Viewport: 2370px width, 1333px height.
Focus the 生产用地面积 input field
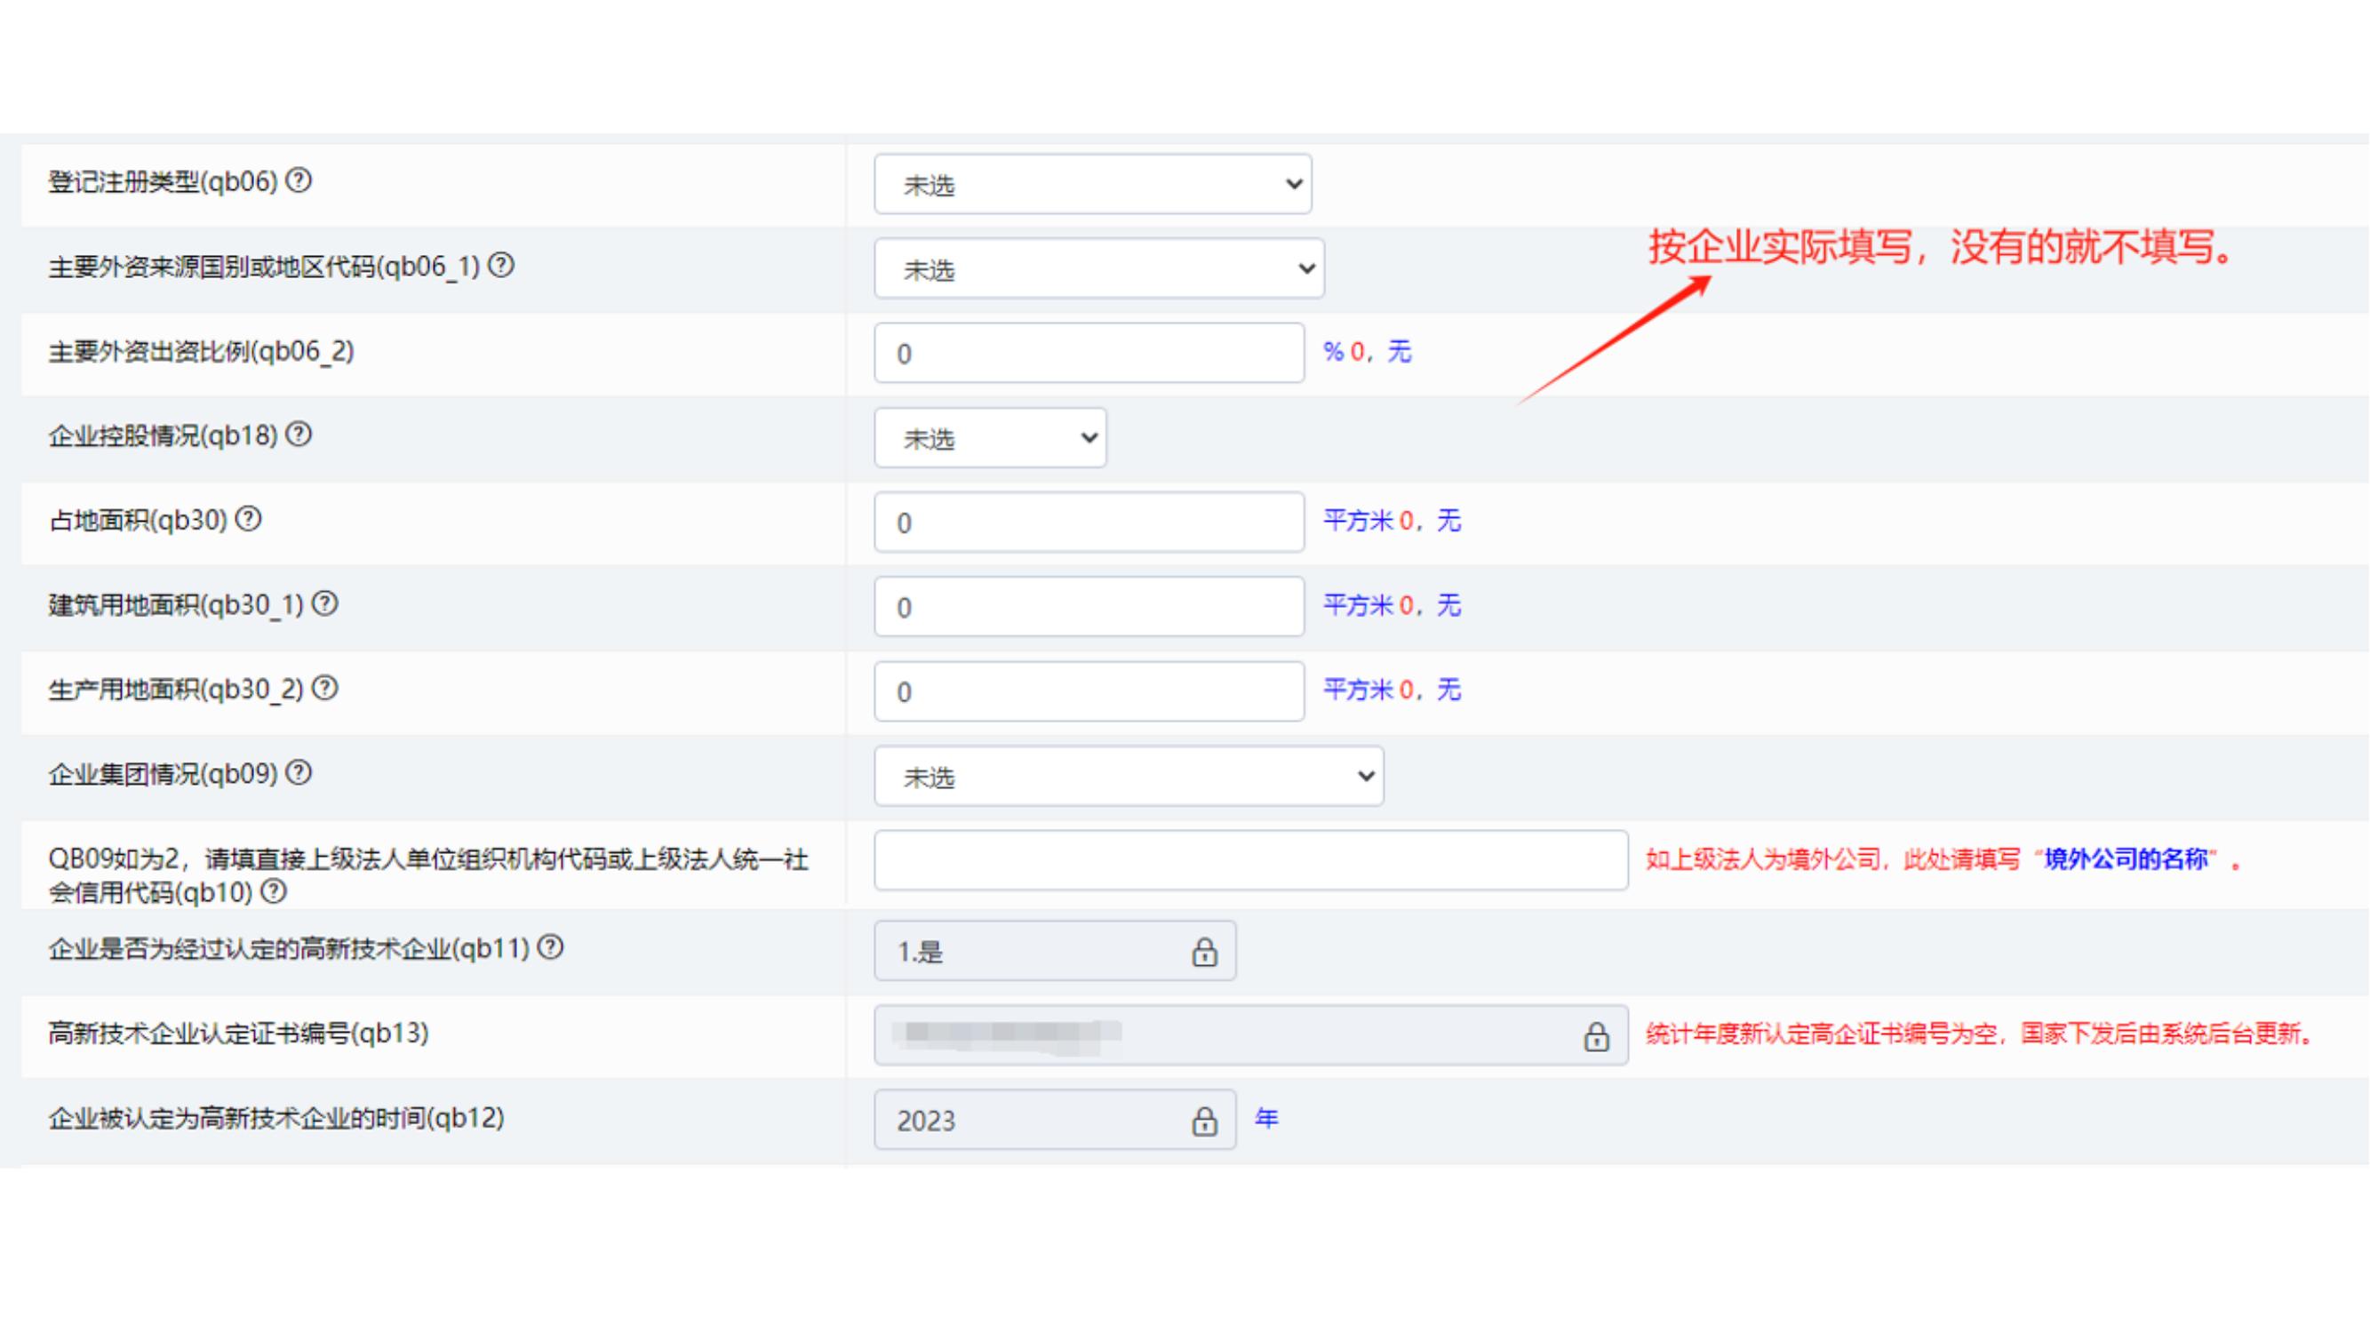click(1089, 691)
